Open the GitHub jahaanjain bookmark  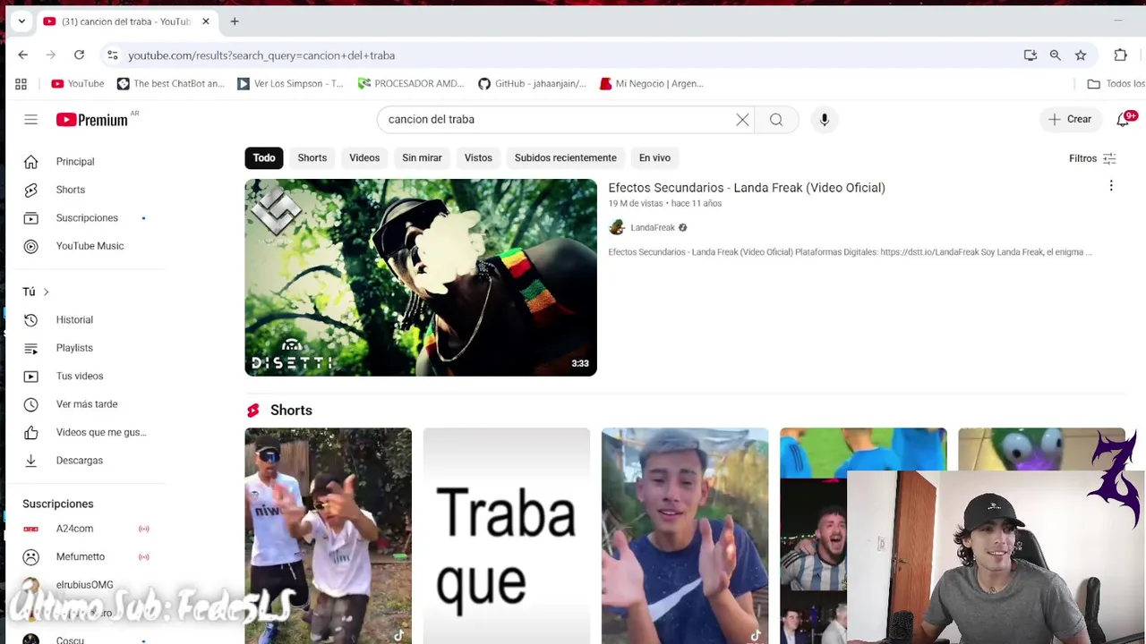[x=532, y=84]
